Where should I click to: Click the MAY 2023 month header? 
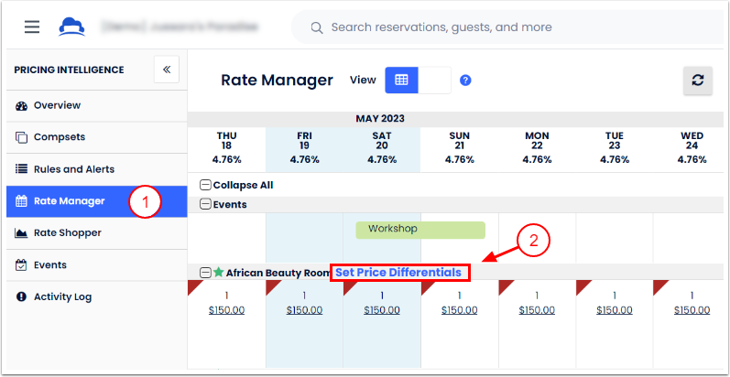pyautogui.click(x=380, y=119)
